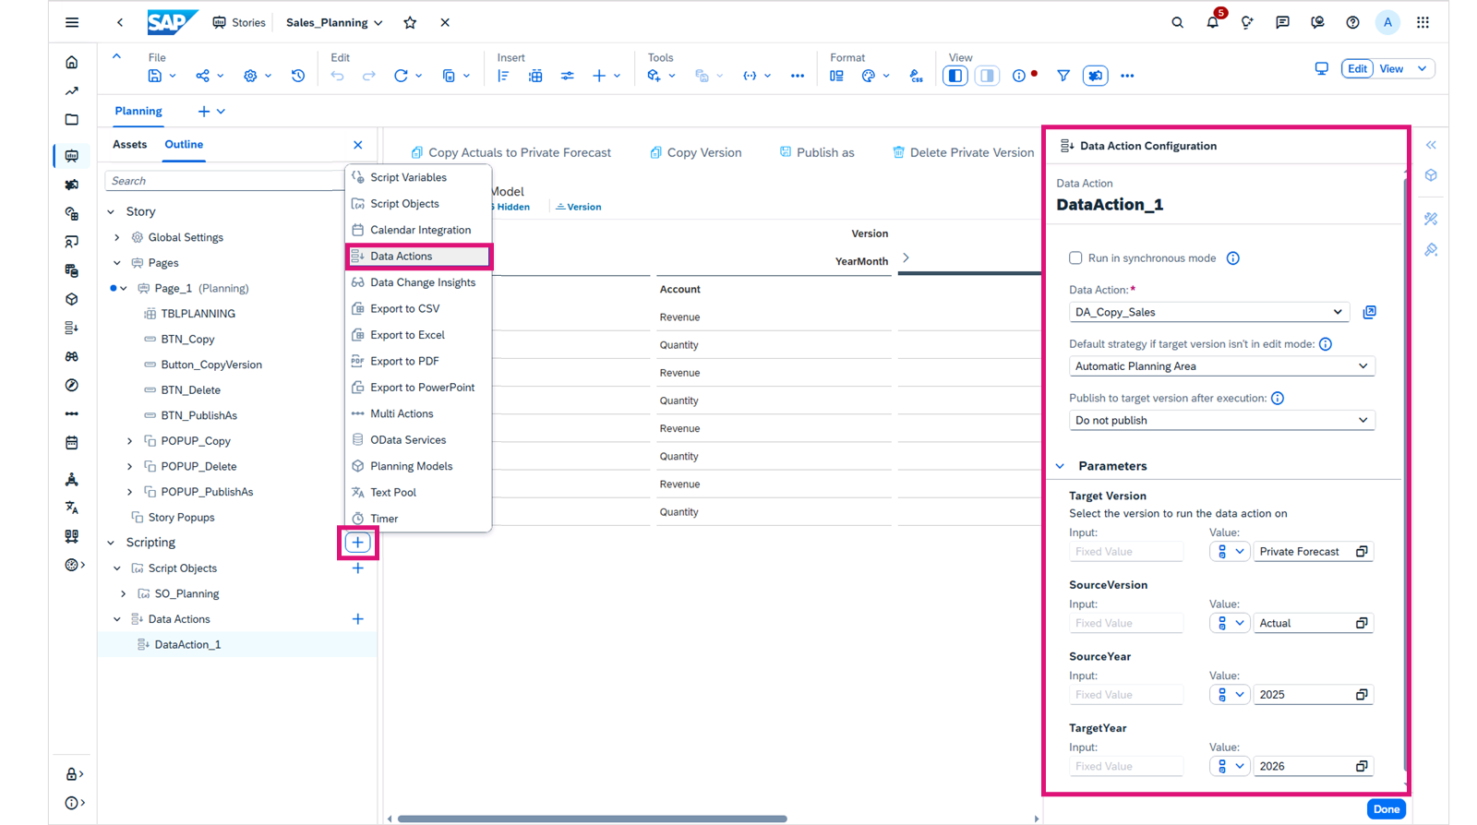Open the Stories breadcrumb link

coord(239,22)
